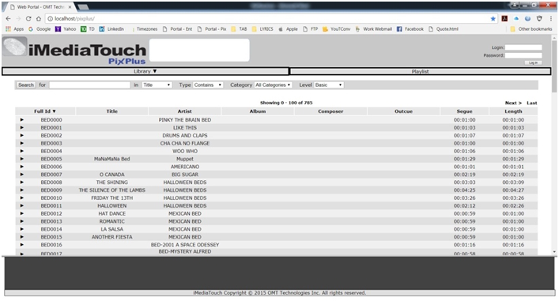Sort by the Album column header

(x=258, y=111)
